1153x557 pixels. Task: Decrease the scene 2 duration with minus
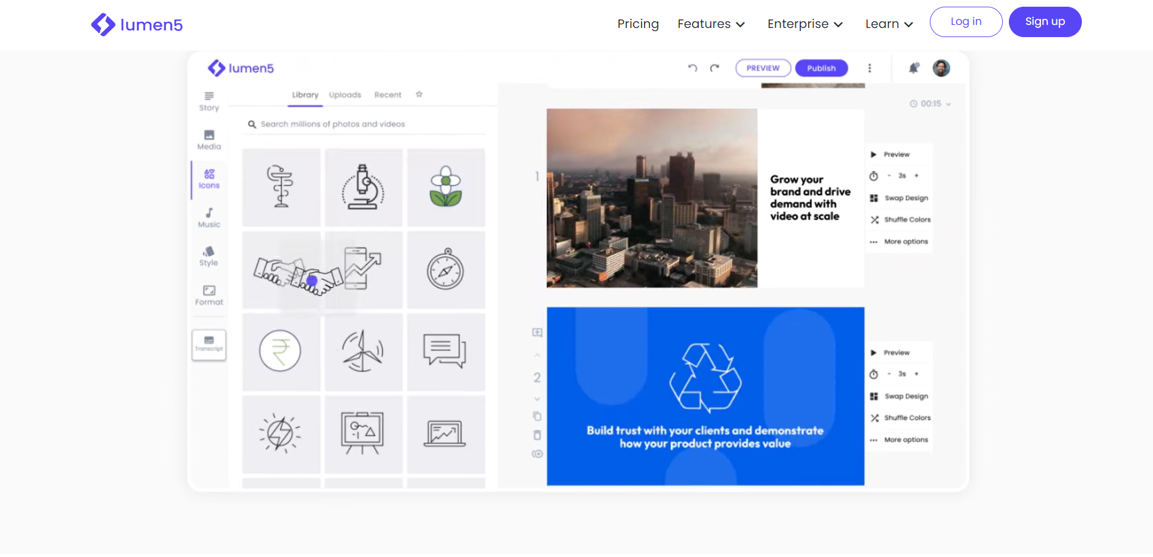889,374
